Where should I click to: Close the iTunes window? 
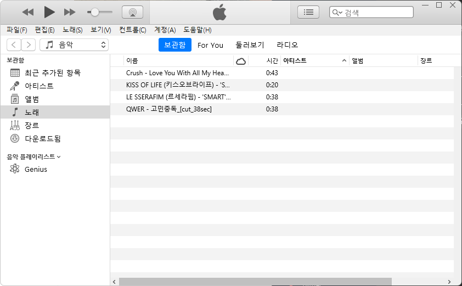453,5
